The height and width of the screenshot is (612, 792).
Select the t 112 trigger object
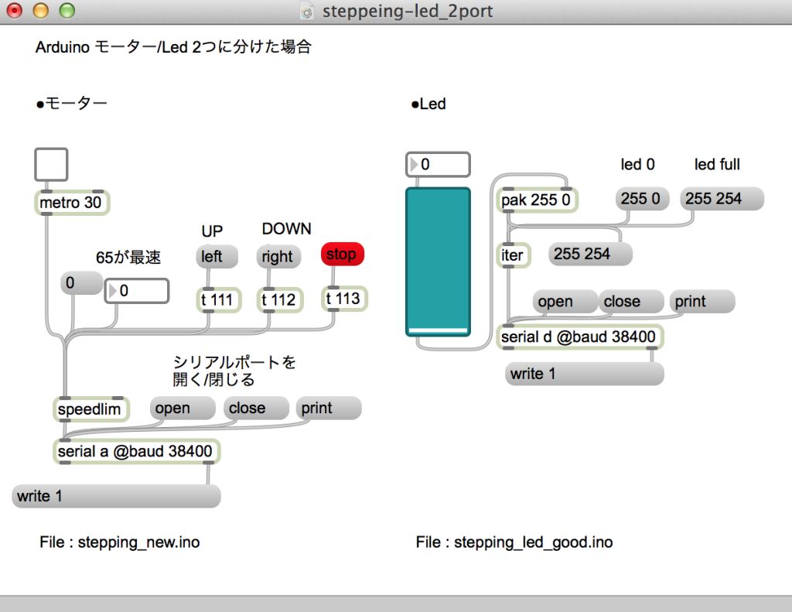click(x=278, y=299)
